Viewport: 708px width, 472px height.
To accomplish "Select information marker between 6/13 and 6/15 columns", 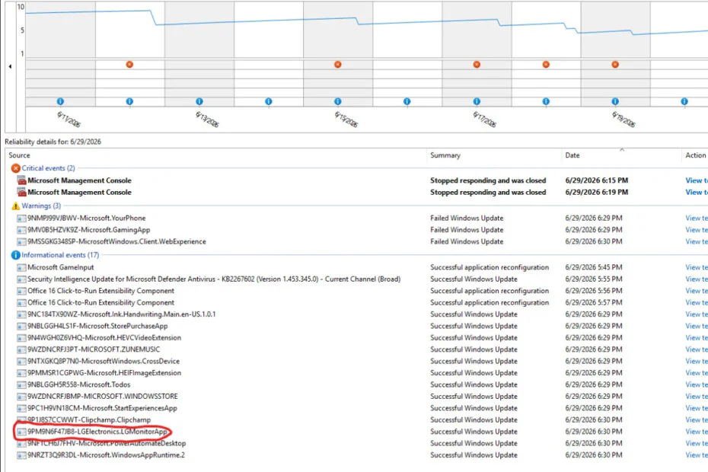I will point(269,101).
